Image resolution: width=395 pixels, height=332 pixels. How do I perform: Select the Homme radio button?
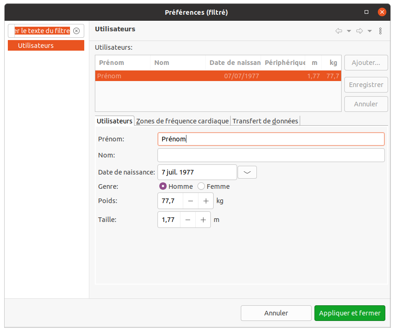click(x=163, y=186)
